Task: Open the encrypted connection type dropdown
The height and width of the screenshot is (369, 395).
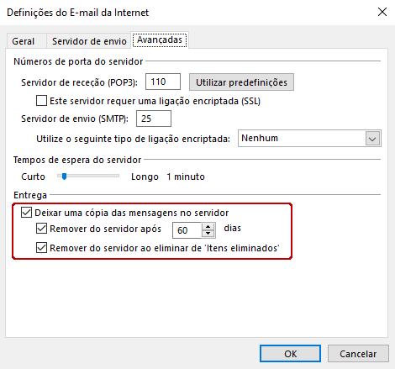Action: coord(309,138)
